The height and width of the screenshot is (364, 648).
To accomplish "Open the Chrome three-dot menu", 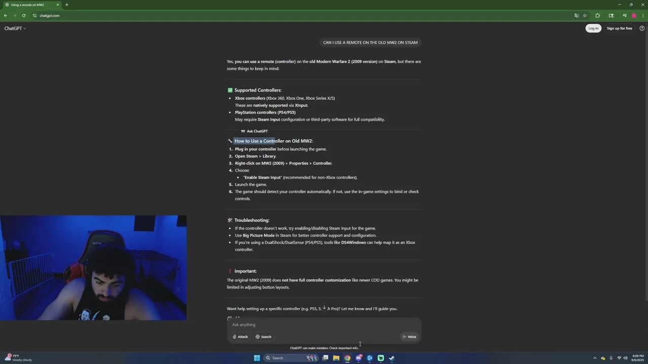I will [x=642, y=16].
